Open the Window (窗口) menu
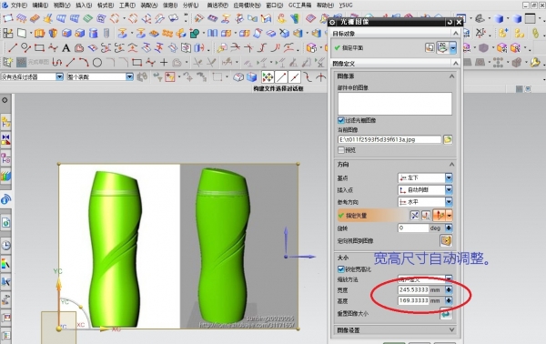 tap(275, 5)
